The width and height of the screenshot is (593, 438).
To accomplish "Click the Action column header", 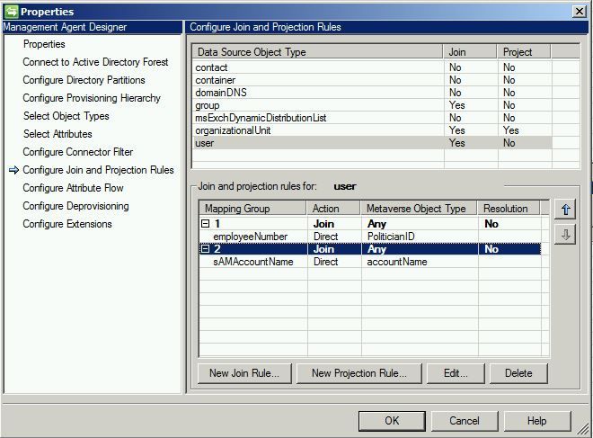I will coord(333,209).
